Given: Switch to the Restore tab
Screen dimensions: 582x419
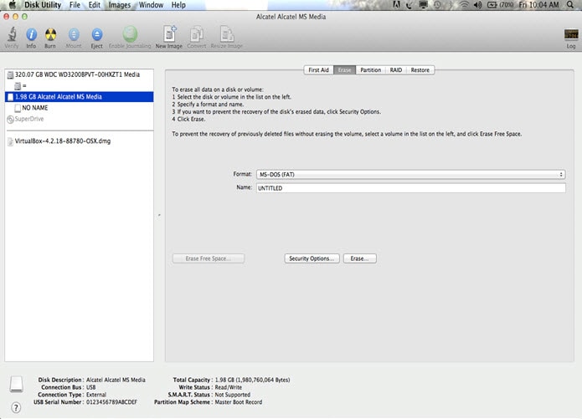Looking at the screenshot, I should [x=420, y=70].
